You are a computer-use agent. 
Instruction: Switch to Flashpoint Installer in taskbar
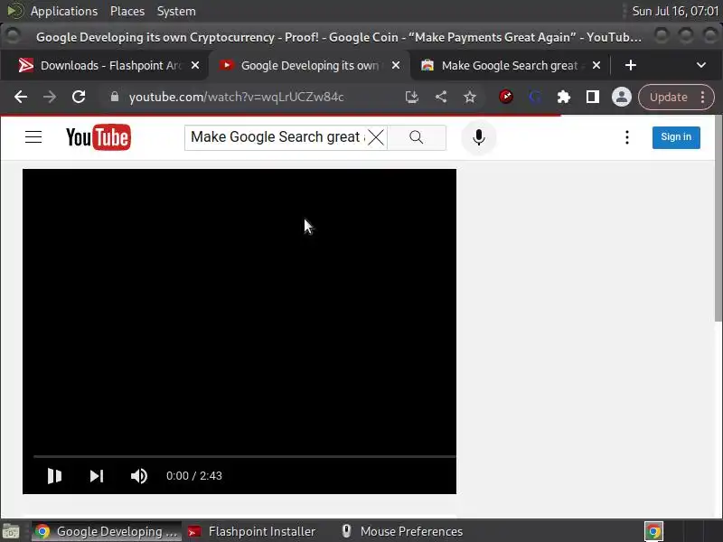point(252,531)
